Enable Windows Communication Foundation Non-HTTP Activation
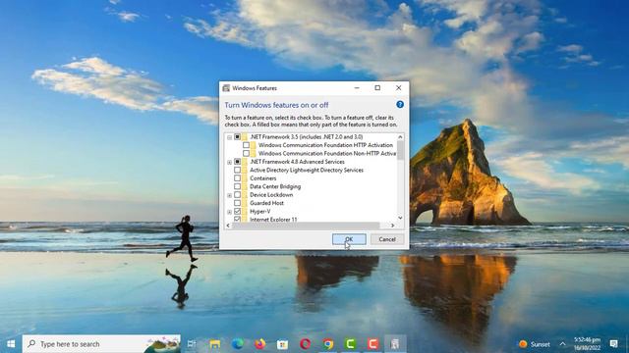Viewport: 629px width, 353px height. tap(246, 153)
